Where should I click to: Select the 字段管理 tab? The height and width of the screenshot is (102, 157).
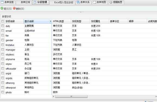coord(41,2)
